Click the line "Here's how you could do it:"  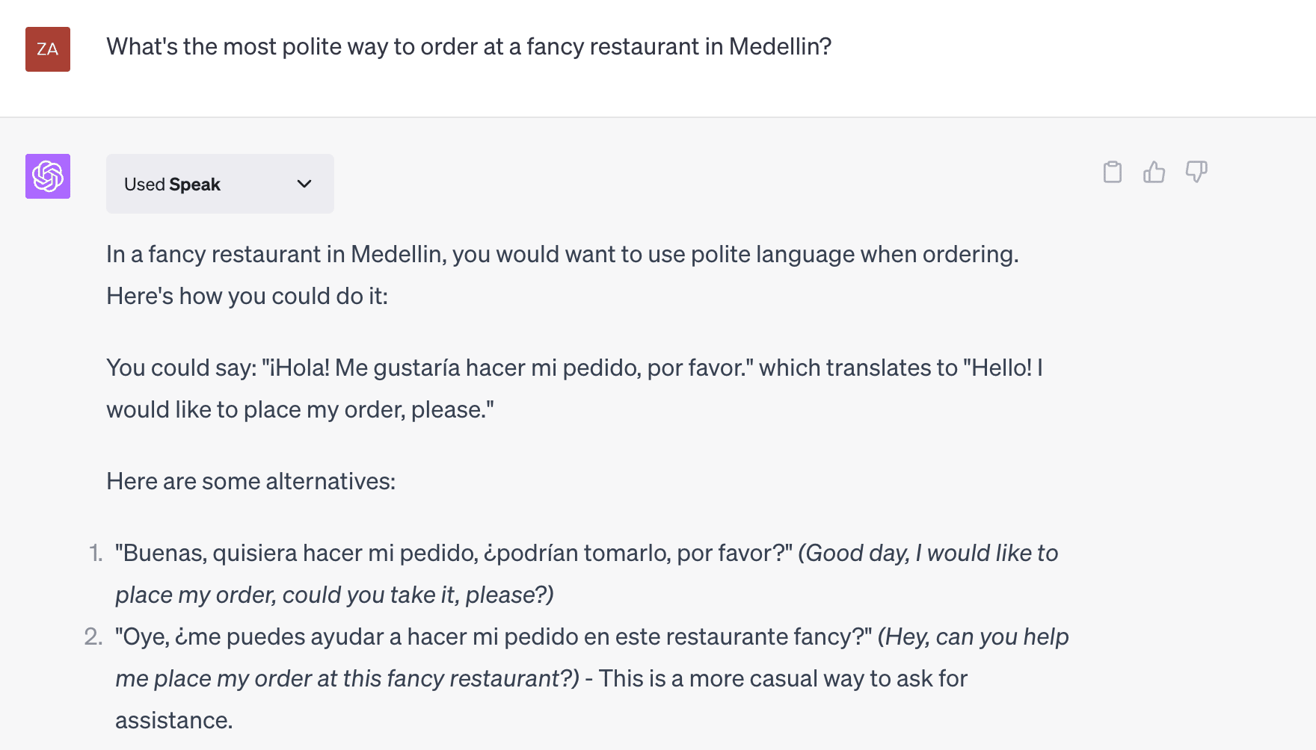pos(247,297)
